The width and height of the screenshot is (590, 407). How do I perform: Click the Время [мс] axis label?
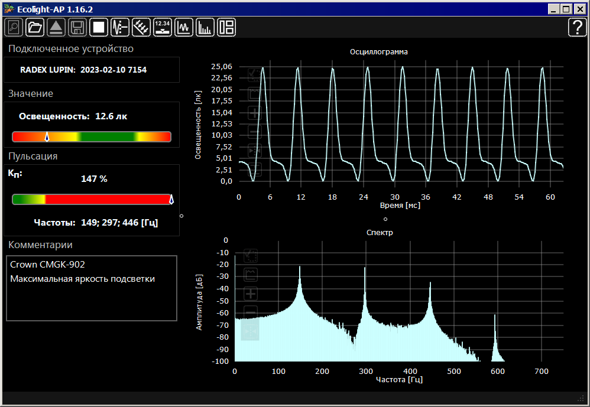pos(400,206)
